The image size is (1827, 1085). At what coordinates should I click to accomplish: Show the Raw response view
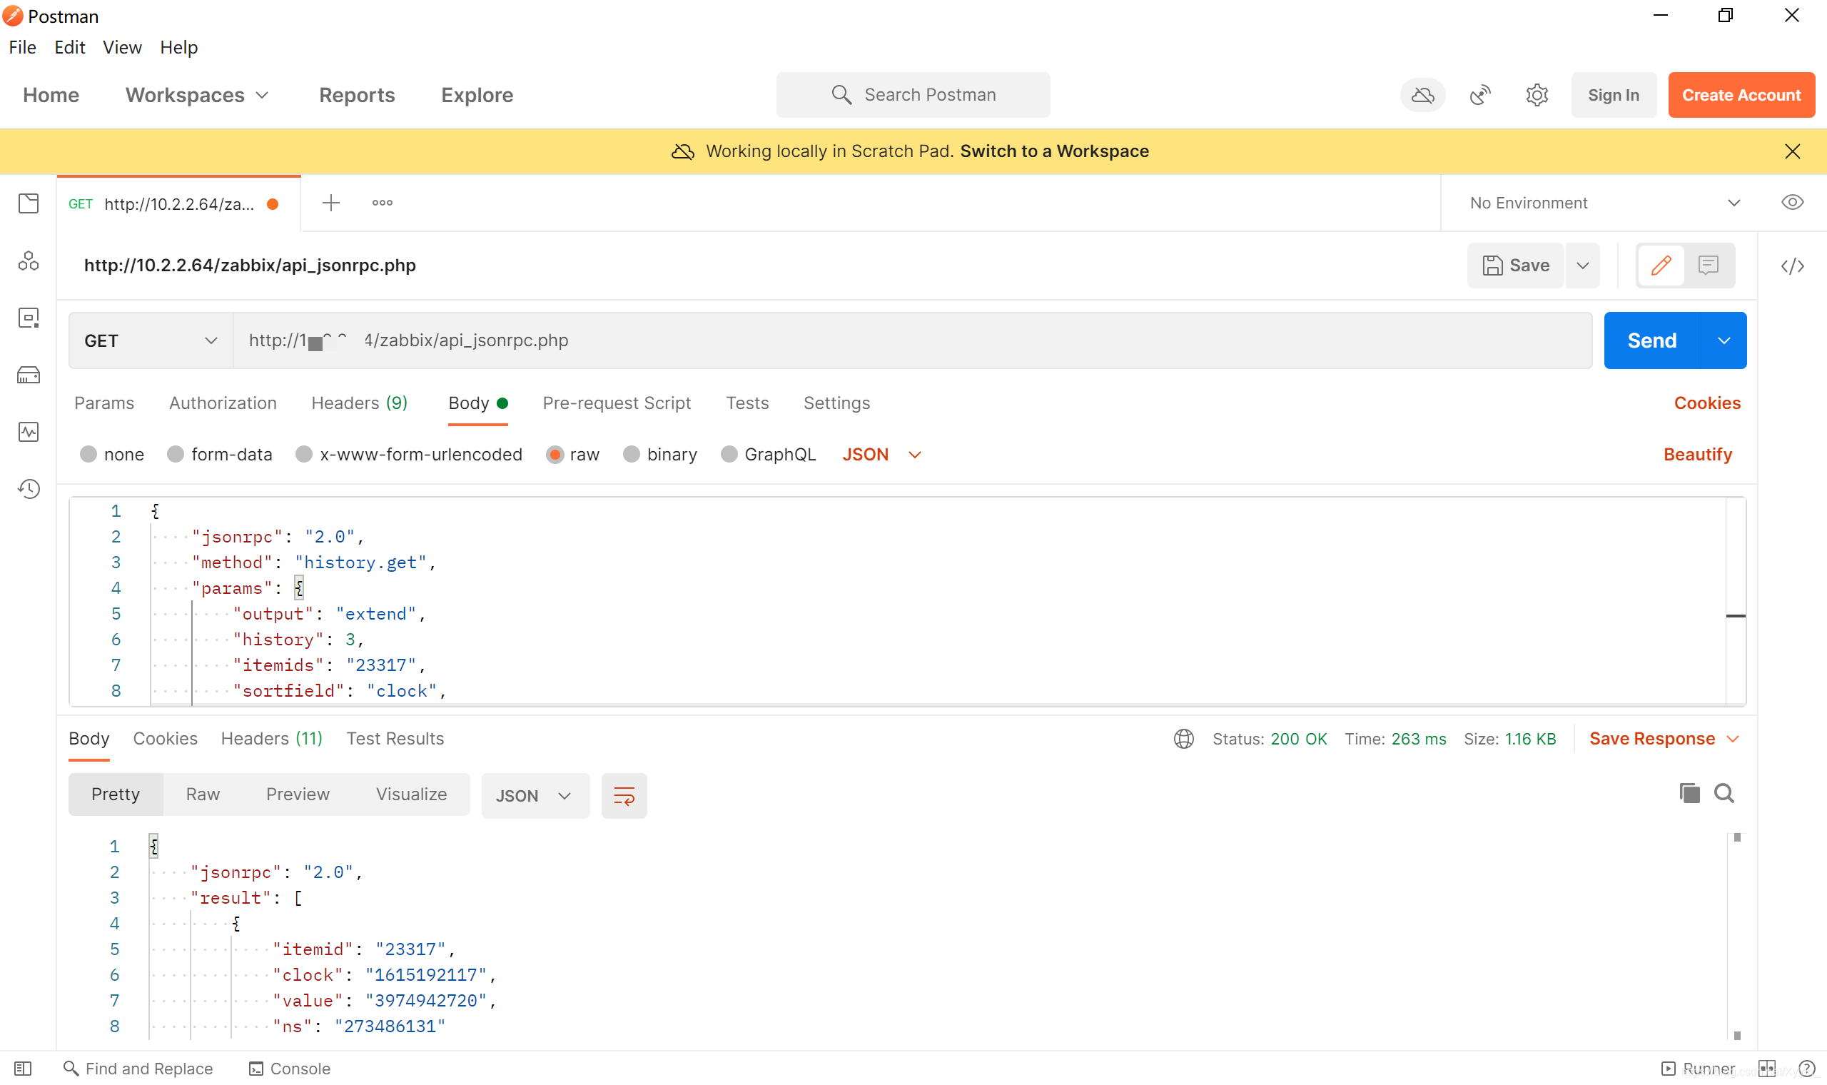tap(203, 794)
